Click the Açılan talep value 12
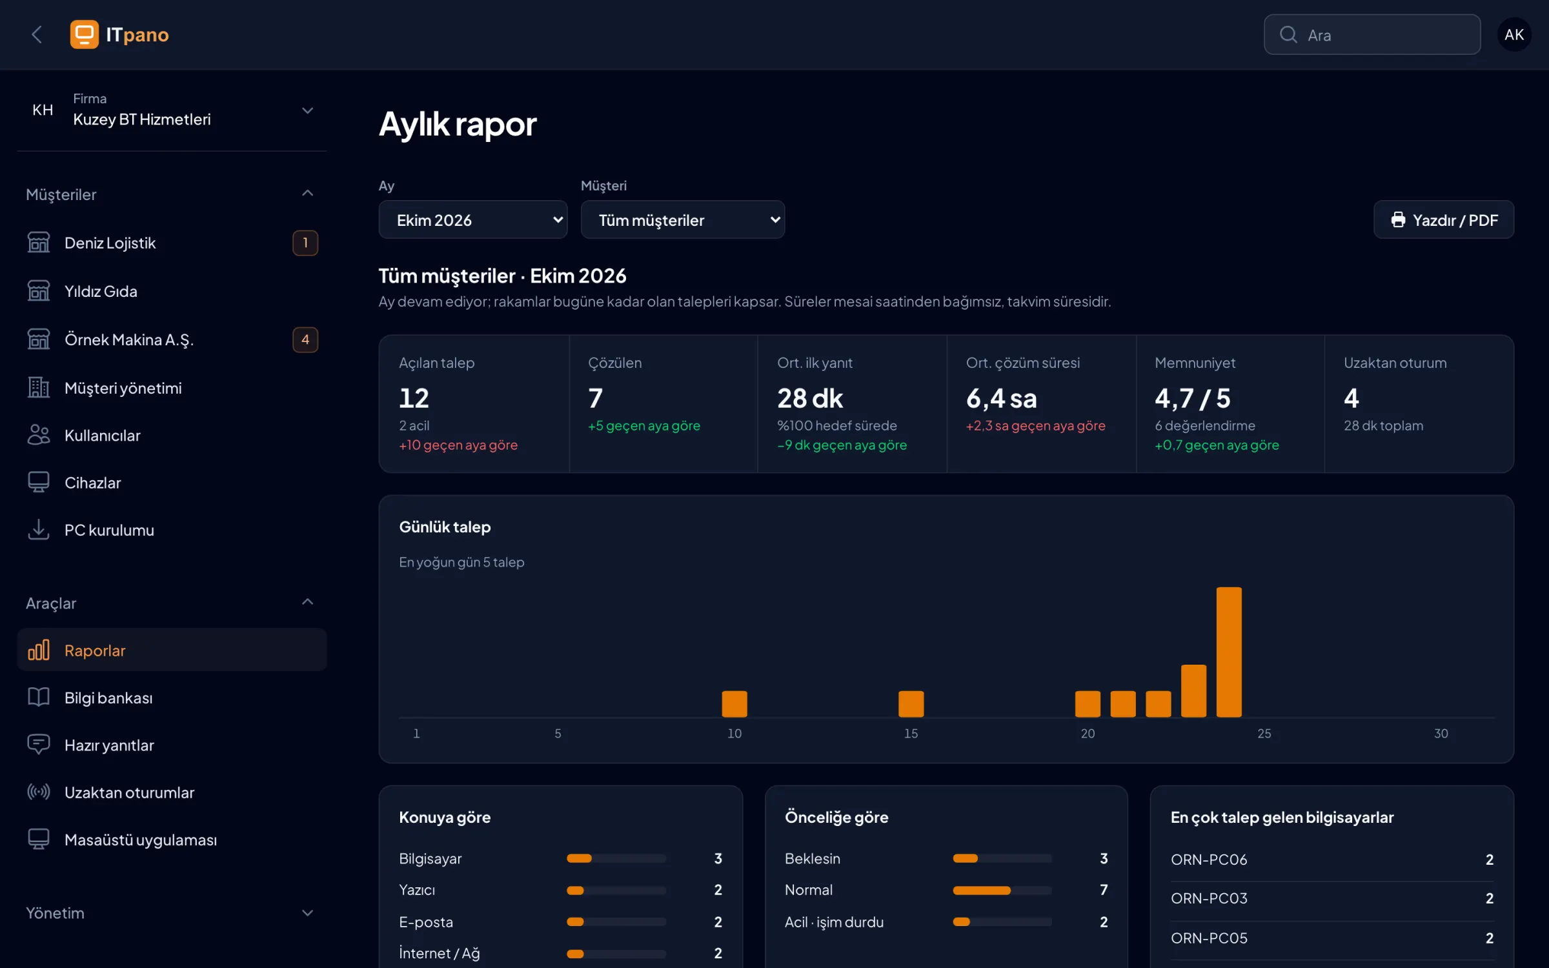This screenshot has width=1549, height=968. coord(414,398)
